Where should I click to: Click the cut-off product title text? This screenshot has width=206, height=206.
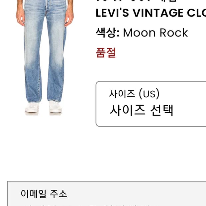tap(137, 1)
